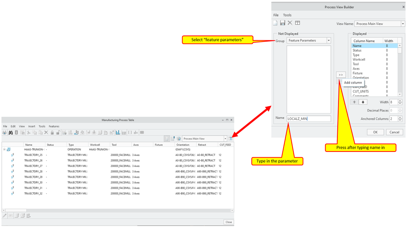Open the View Name dropdown in Builder
Viewport: 407px width, 228px height.
point(403,24)
